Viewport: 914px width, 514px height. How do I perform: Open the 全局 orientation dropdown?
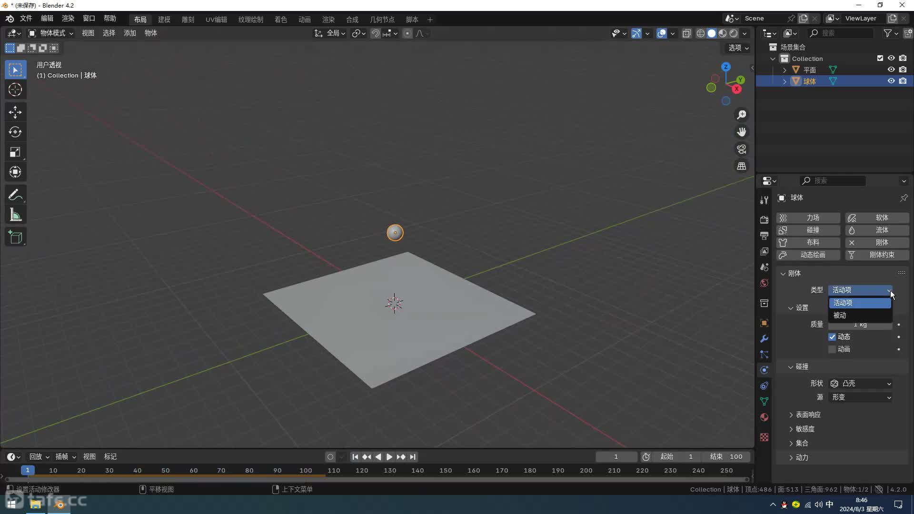click(x=330, y=33)
